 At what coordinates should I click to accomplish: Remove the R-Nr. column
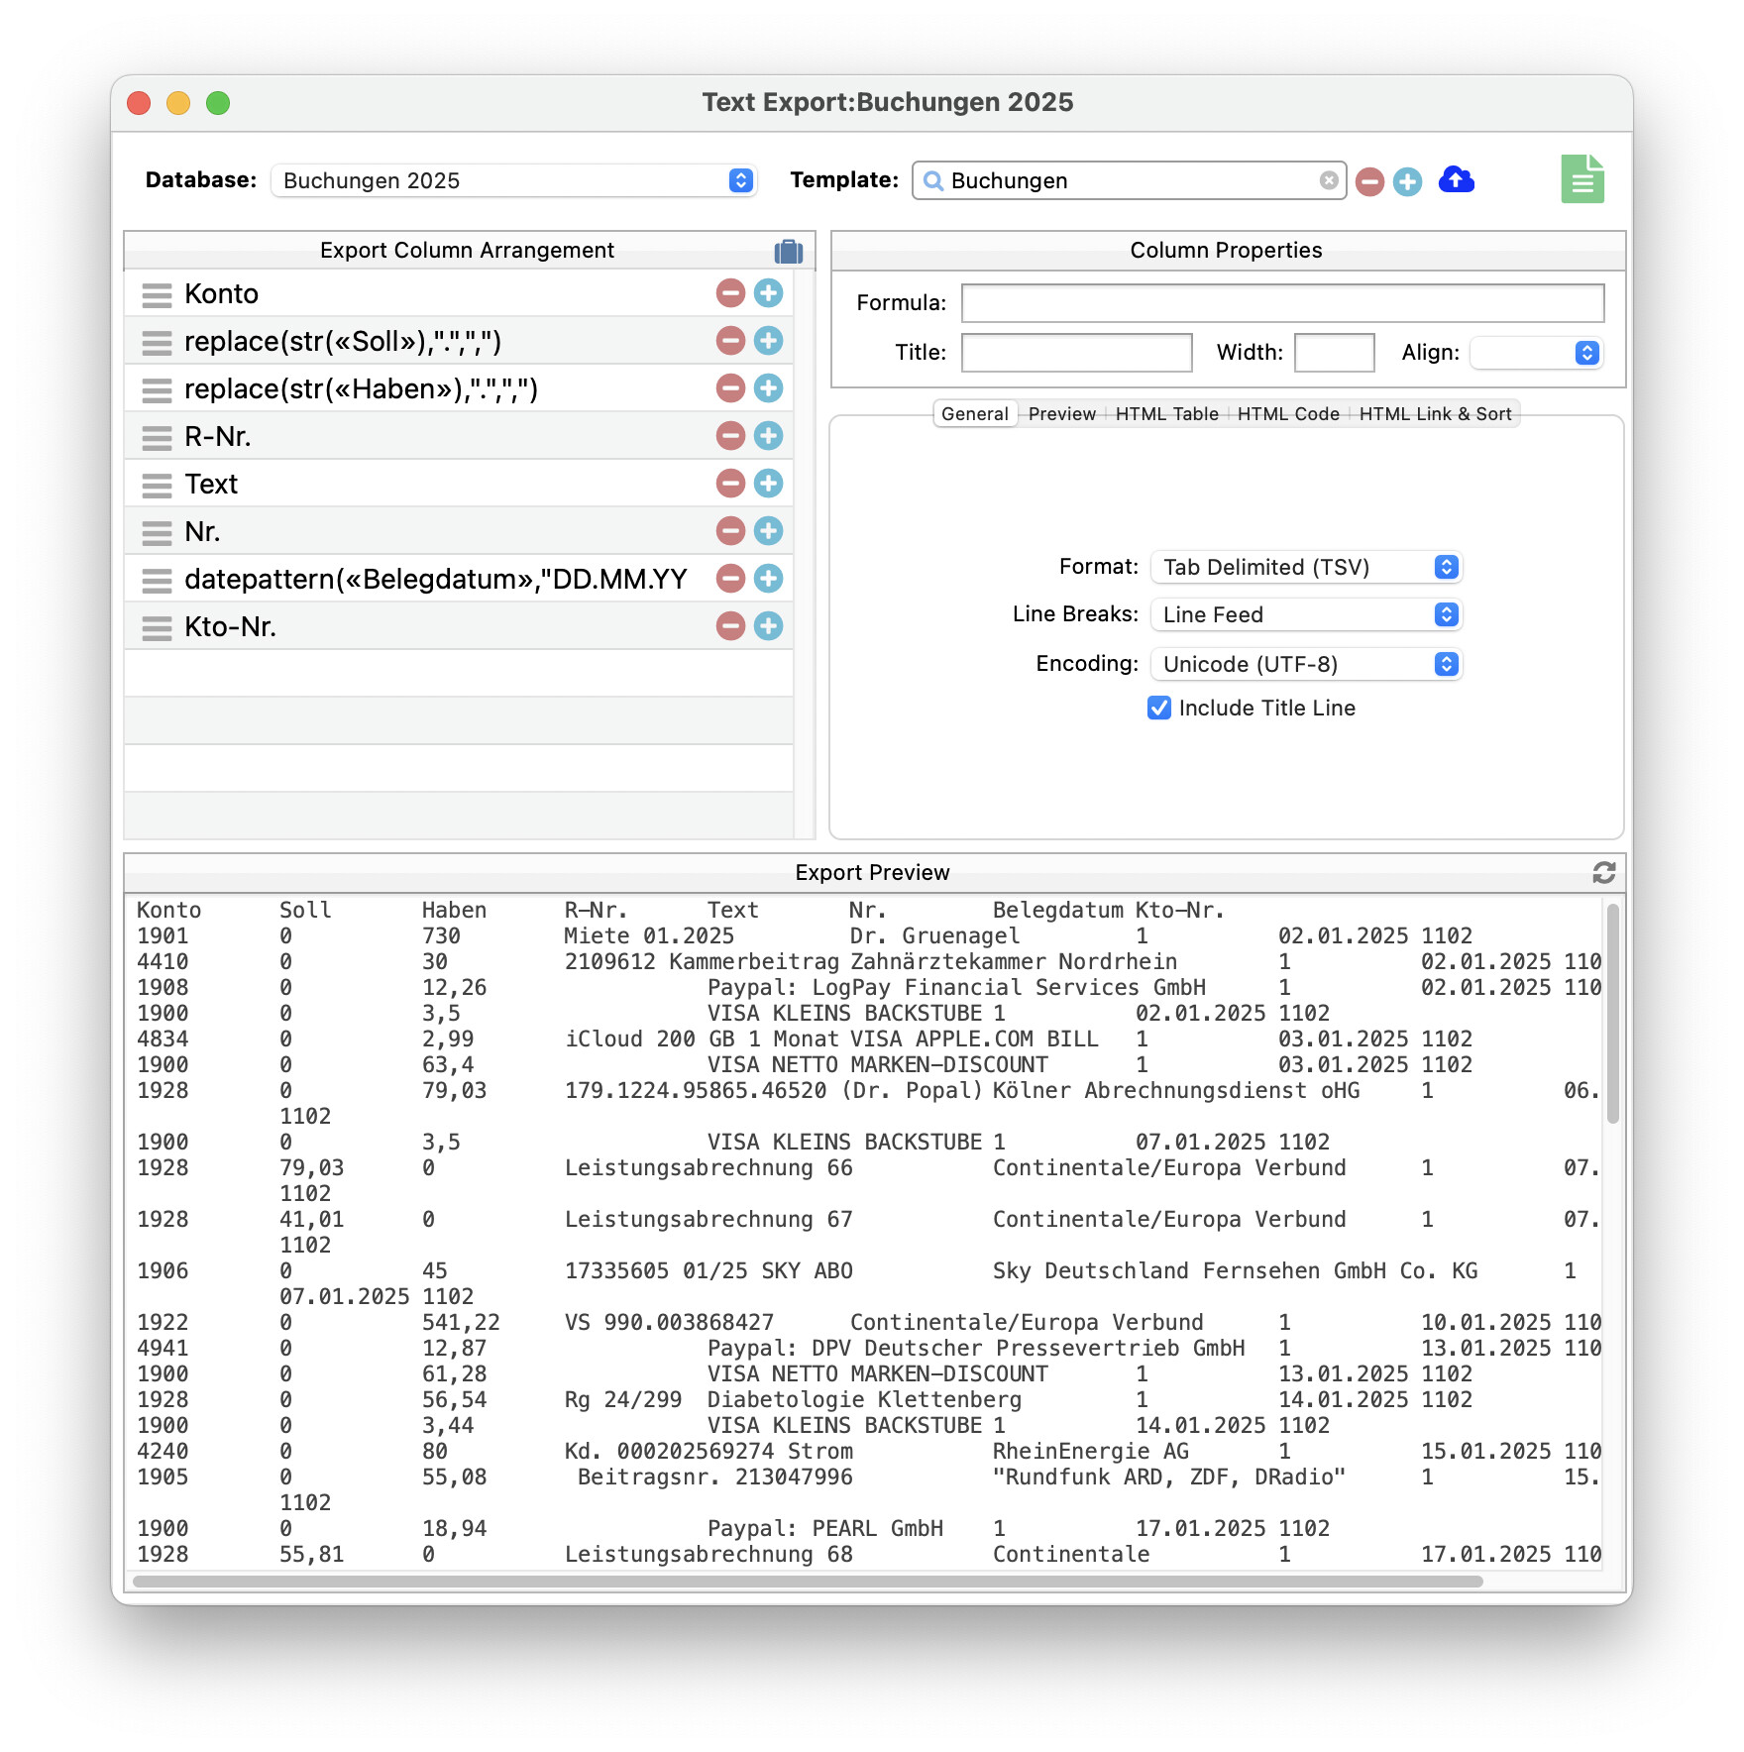click(x=730, y=436)
